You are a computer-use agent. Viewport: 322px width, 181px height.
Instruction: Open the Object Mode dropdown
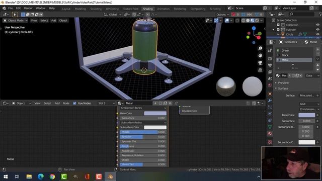pos(16,21)
